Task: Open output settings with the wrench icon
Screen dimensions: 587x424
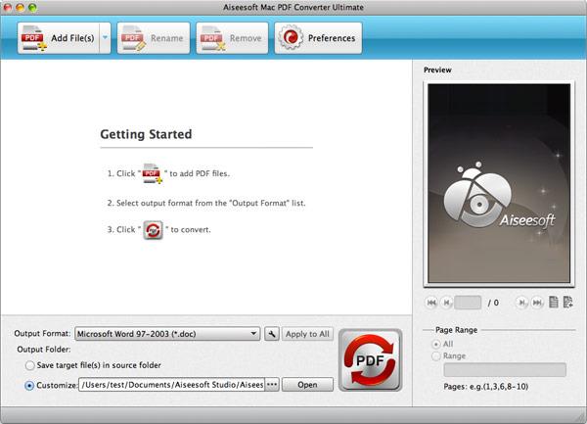Action: tap(272, 334)
